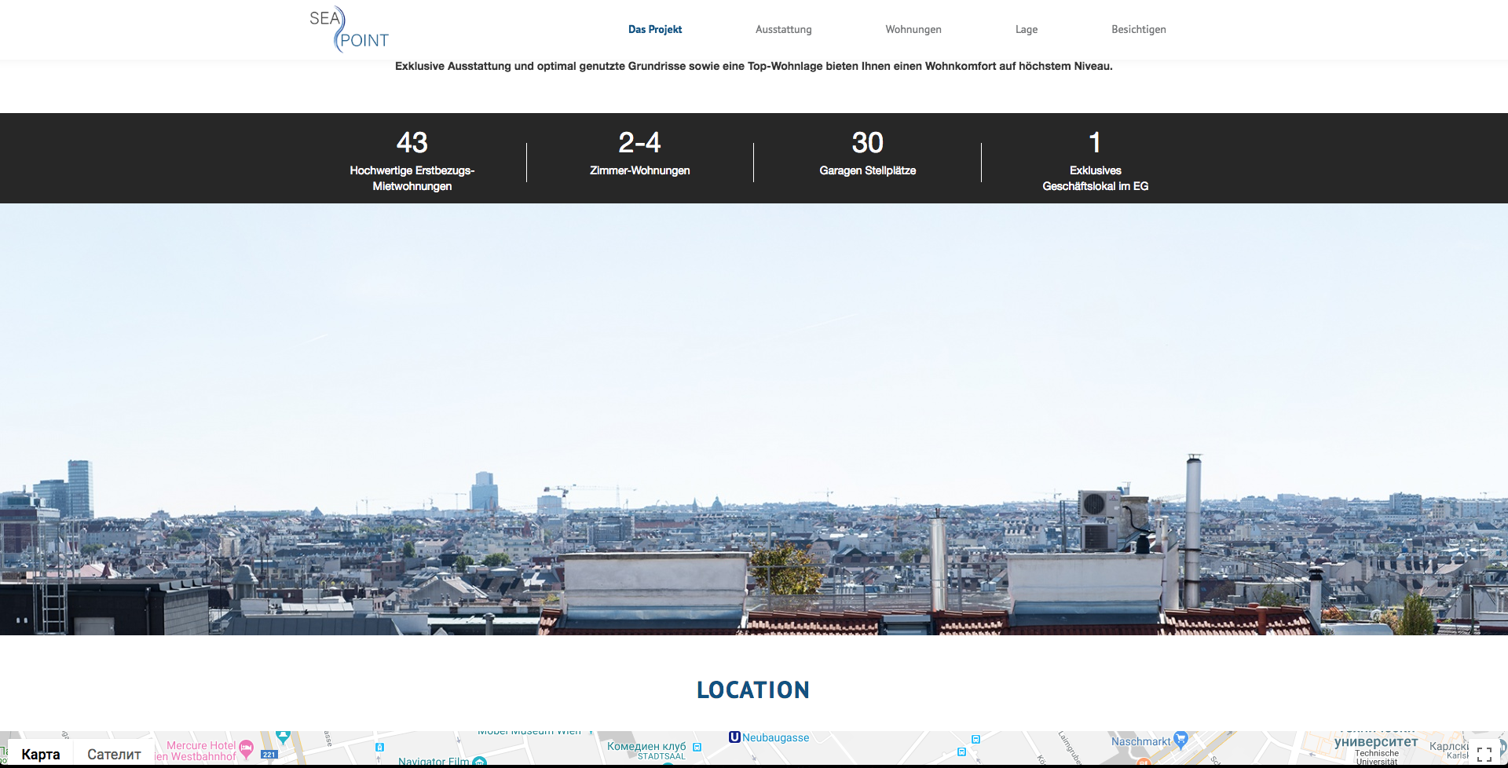Click the 'Exklusive Ausstattung und optimal' description sentence

click(x=754, y=66)
